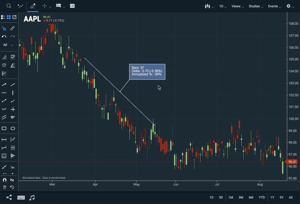Viewport: 300px width, 204px height.
Task: Select the horizontal line tool
Action: 4,93
